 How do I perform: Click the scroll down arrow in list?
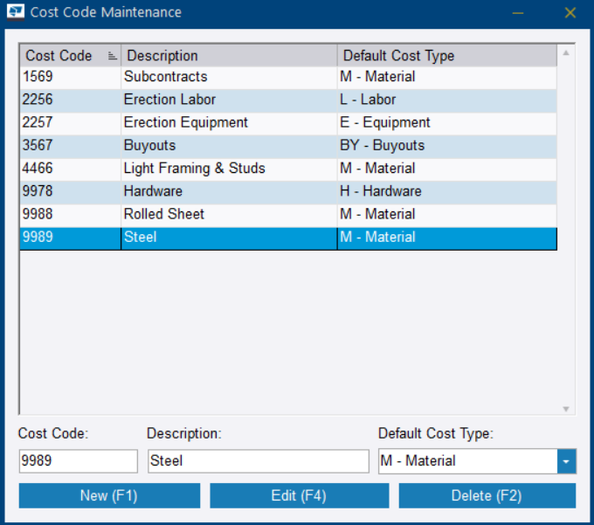click(x=566, y=408)
